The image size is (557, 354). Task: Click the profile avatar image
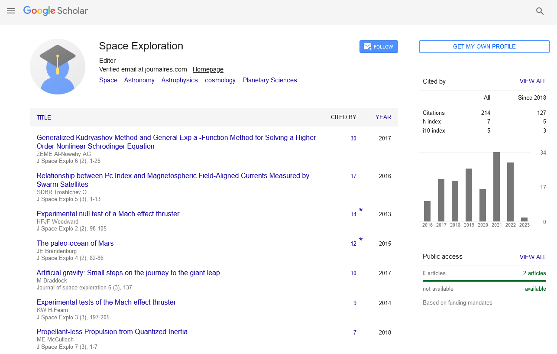pos(58,67)
